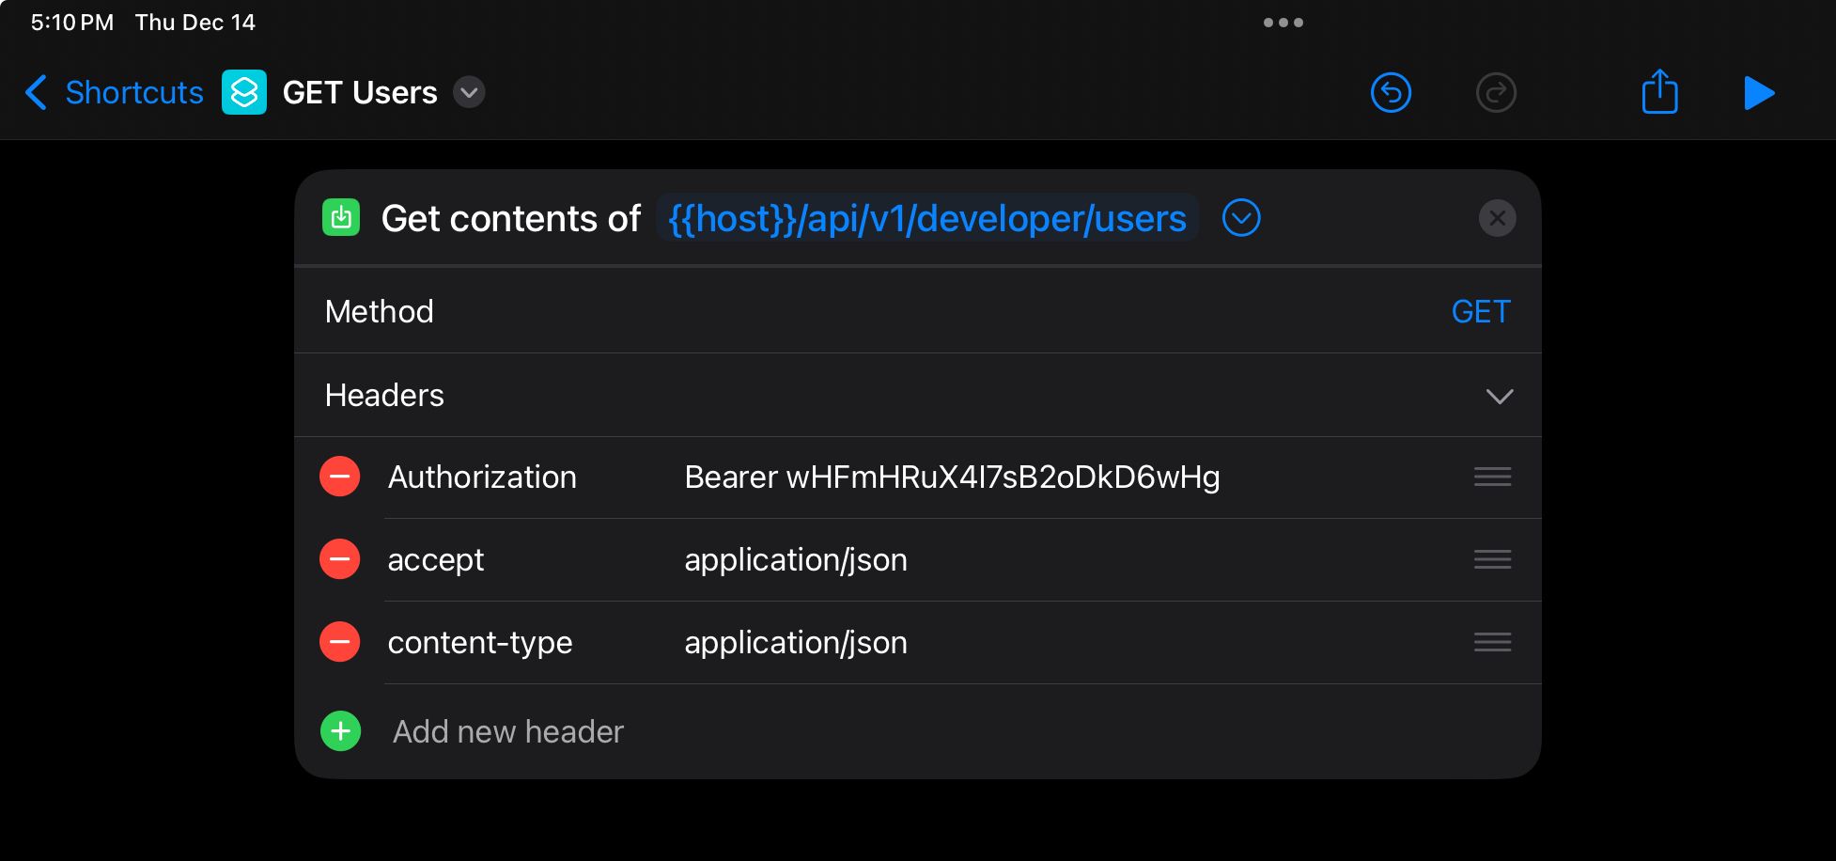The width and height of the screenshot is (1836, 861).
Task: Open the three-dot multitasking menu
Action: 1283,23
